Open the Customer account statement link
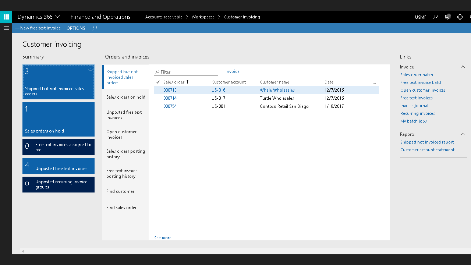 (427, 150)
